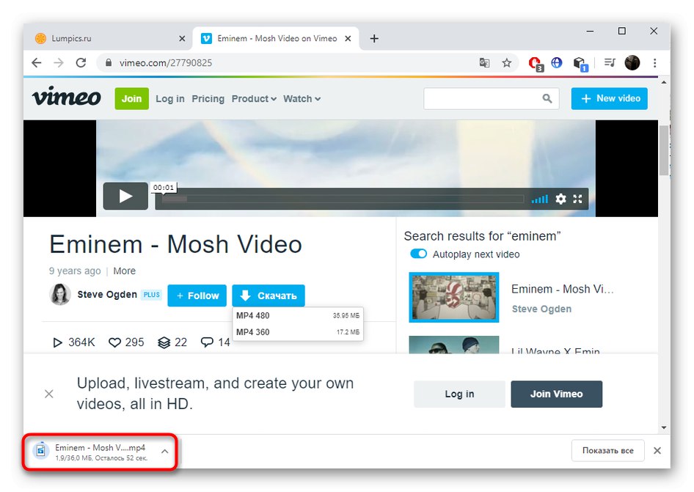Close the Eminem Mosh Video tab
694x492 pixels.
pos(348,38)
